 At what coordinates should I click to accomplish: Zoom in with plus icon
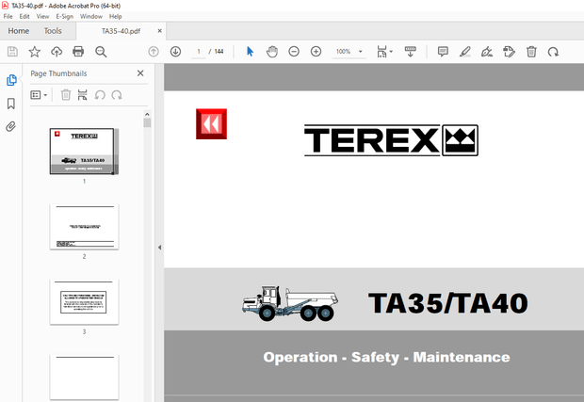[316, 52]
